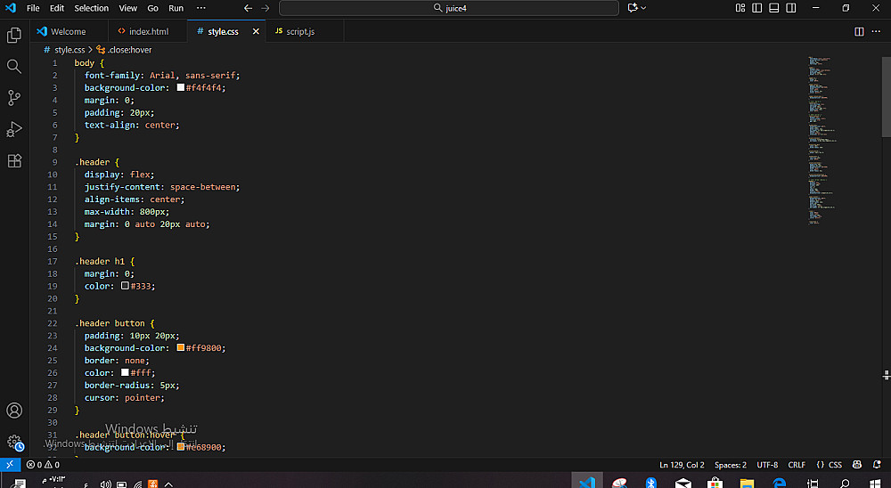Open Bluetooth icon in Windows taskbar
Image resolution: width=891 pixels, height=488 pixels.
(651, 483)
